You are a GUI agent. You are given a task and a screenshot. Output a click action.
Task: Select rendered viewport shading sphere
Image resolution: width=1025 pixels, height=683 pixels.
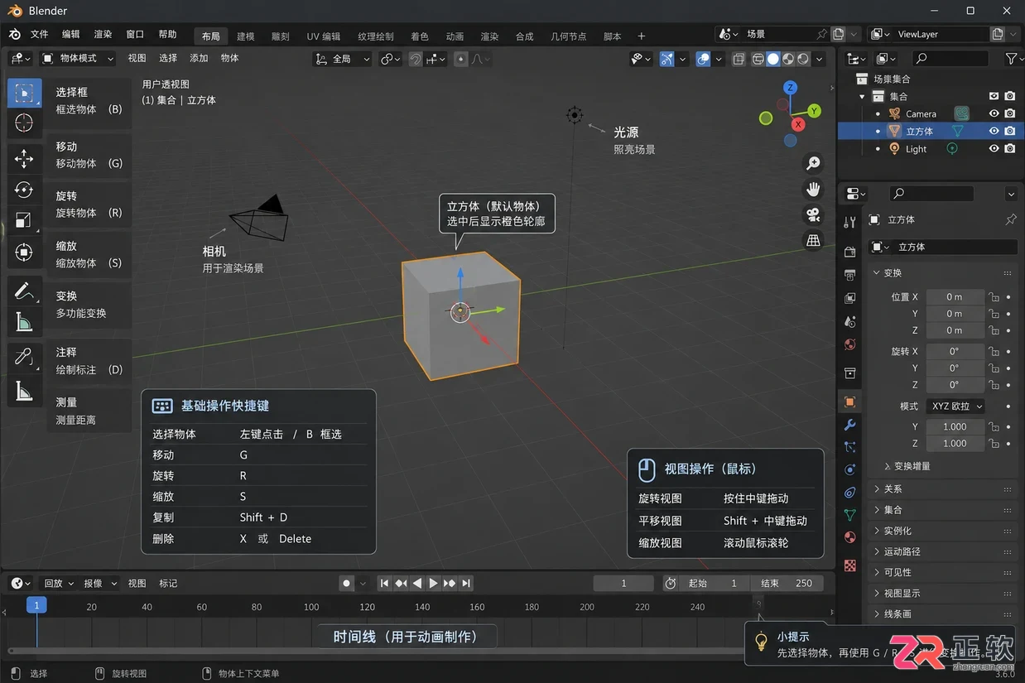pos(804,59)
